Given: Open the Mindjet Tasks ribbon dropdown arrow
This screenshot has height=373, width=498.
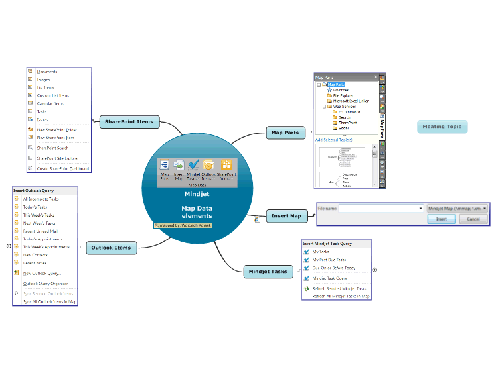Looking at the screenshot, I should [198, 178].
